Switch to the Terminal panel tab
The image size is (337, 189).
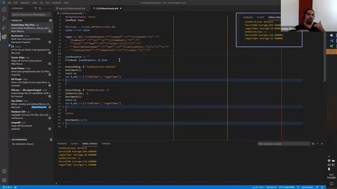pyautogui.click(x=106, y=144)
